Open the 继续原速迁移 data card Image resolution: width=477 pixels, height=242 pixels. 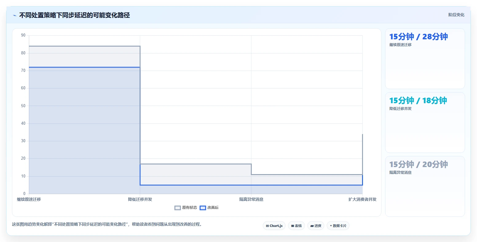coord(425,59)
